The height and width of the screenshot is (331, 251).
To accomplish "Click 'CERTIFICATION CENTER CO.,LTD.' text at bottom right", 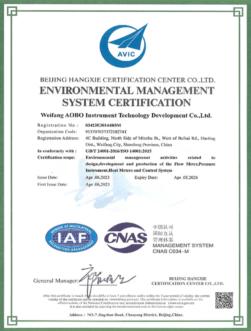I will coord(187,283).
